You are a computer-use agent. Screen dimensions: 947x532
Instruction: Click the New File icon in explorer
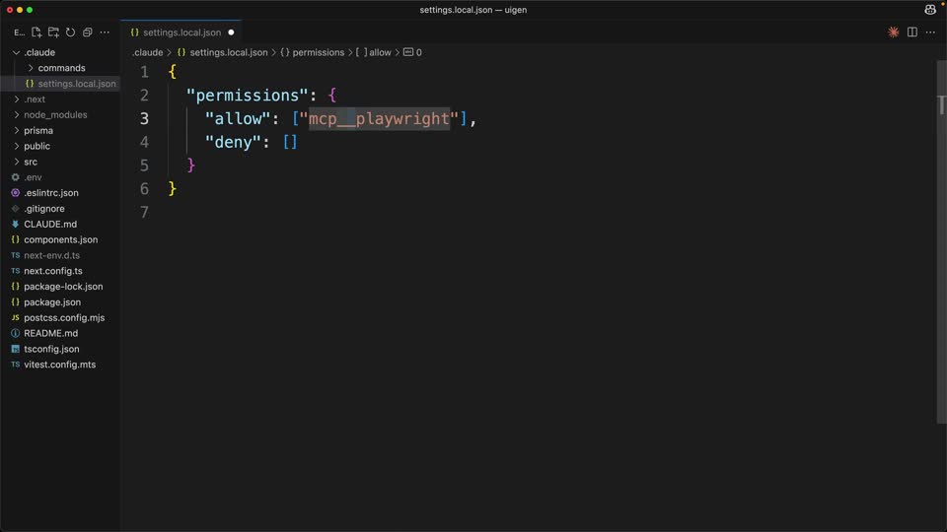(x=36, y=32)
